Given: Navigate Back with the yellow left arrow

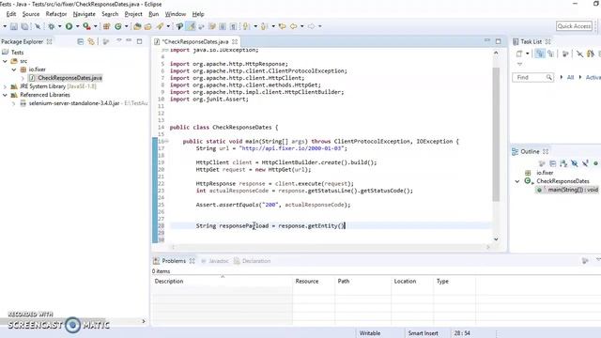Looking at the screenshot, I should click(x=294, y=26).
